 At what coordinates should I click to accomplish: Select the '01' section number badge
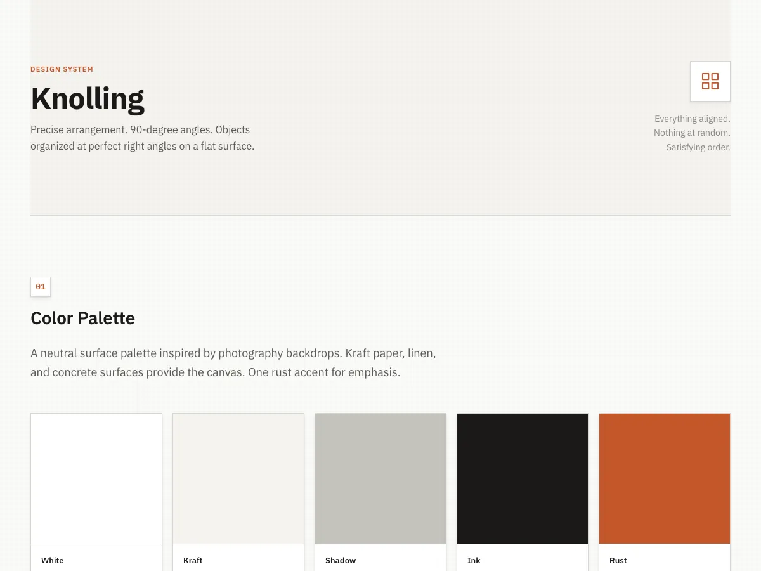(x=41, y=287)
